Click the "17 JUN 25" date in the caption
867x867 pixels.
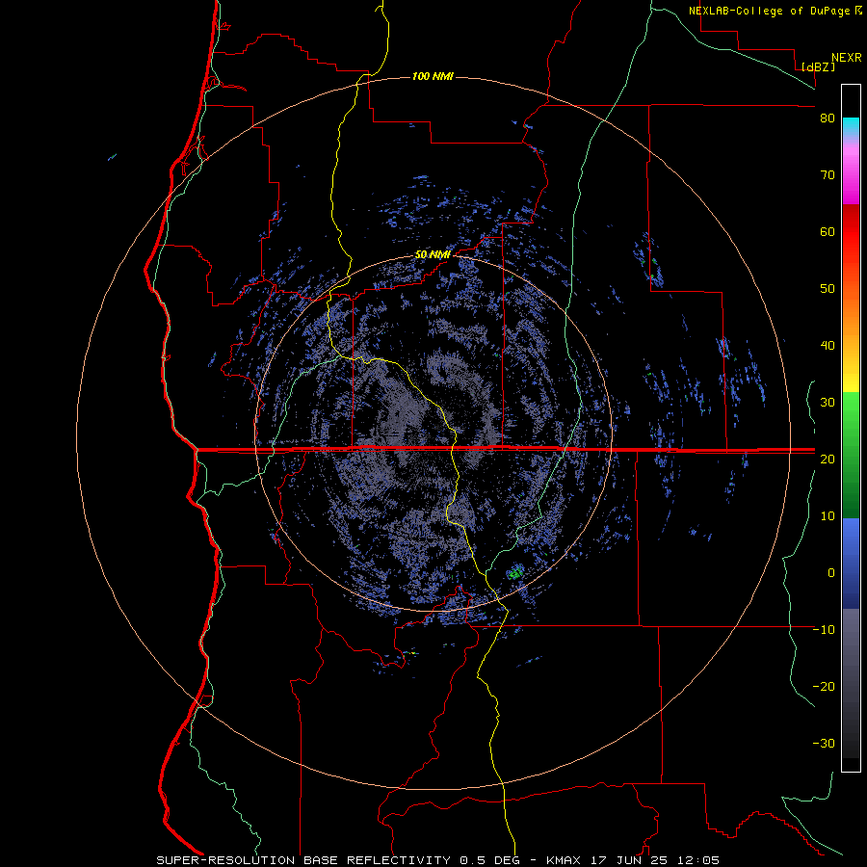pos(627,860)
